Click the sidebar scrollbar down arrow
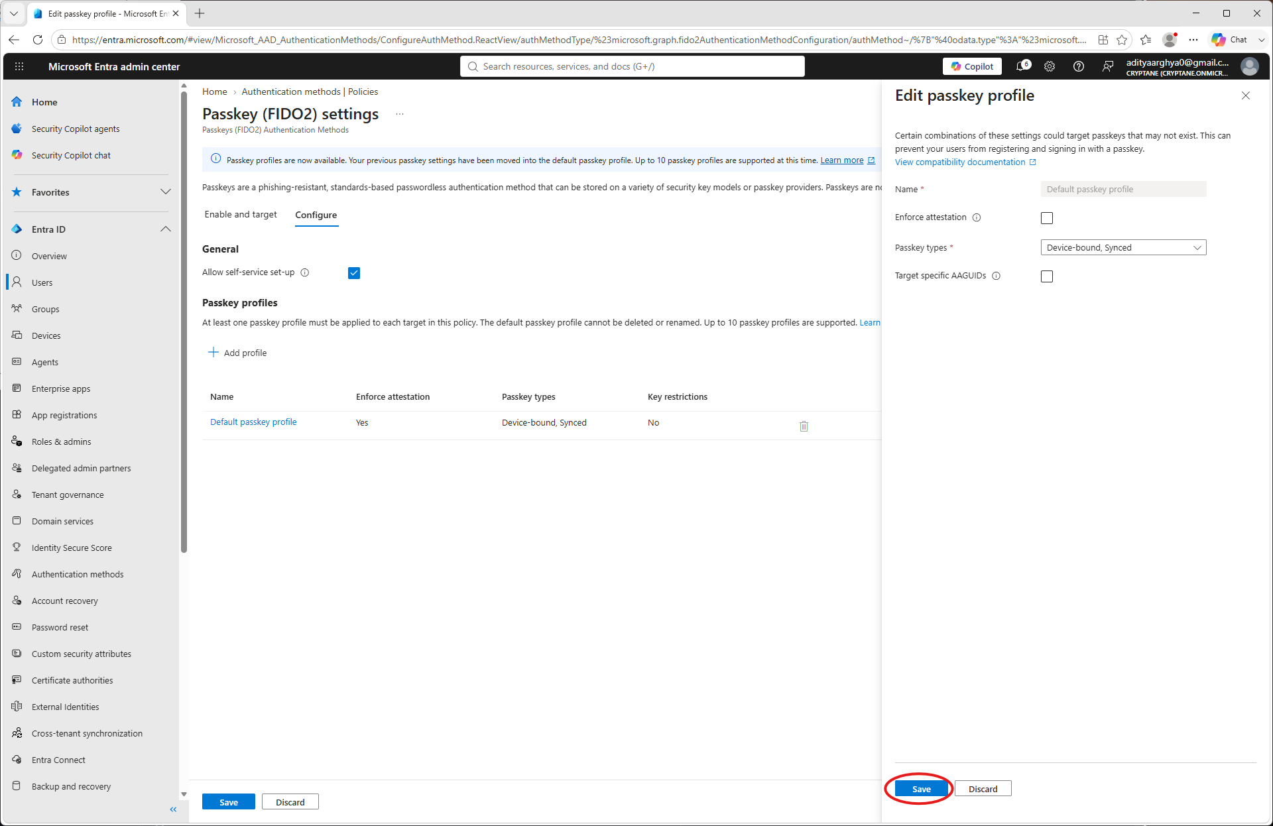 coord(184,794)
